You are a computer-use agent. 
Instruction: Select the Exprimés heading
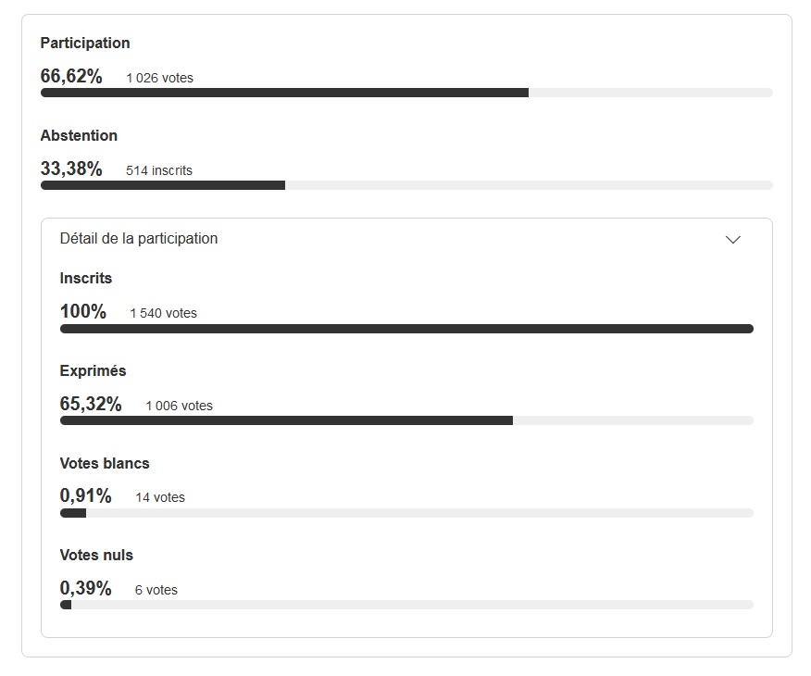click(94, 370)
